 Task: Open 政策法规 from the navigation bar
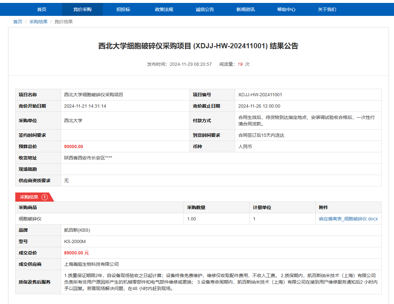pyautogui.click(x=164, y=9)
